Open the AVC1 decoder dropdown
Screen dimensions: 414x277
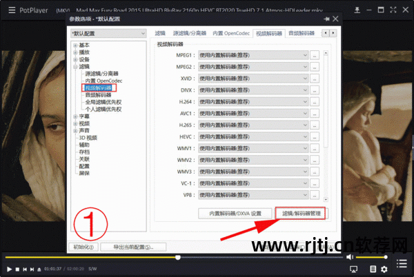pos(253,113)
